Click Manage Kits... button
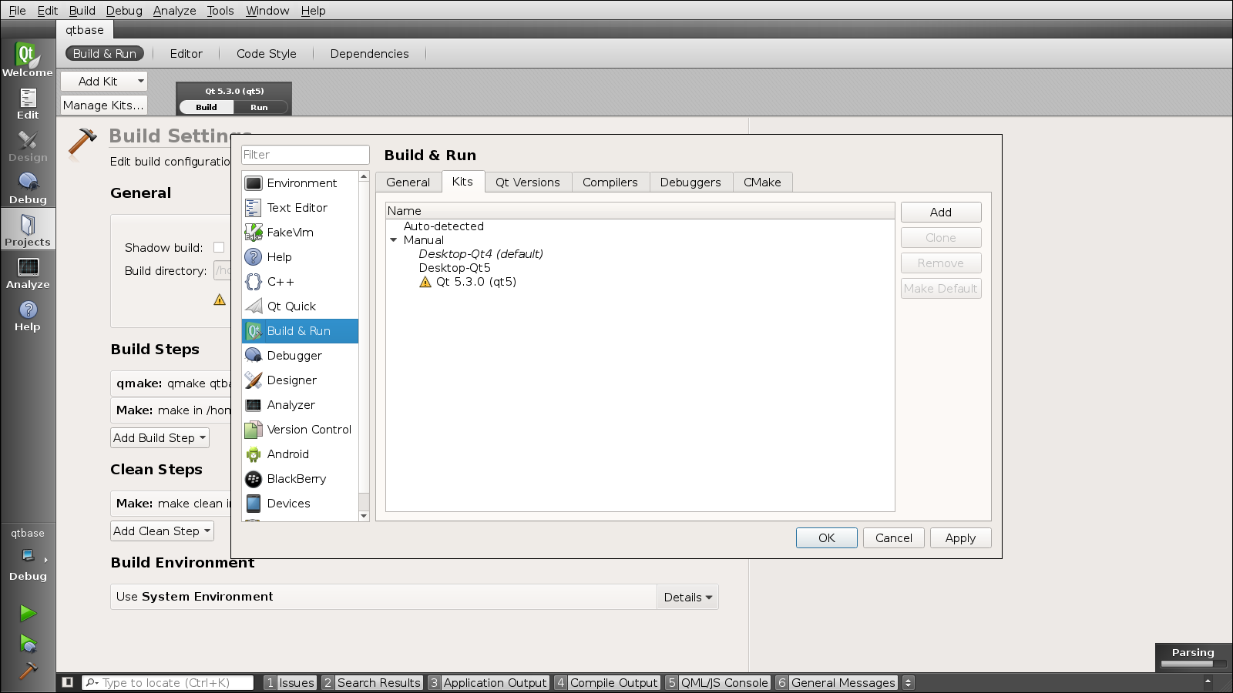This screenshot has height=693, width=1233. 103,105
